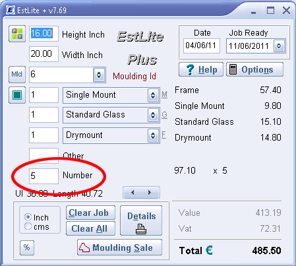
Task: Click the left arrow of the navigator
Action: coord(133,193)
